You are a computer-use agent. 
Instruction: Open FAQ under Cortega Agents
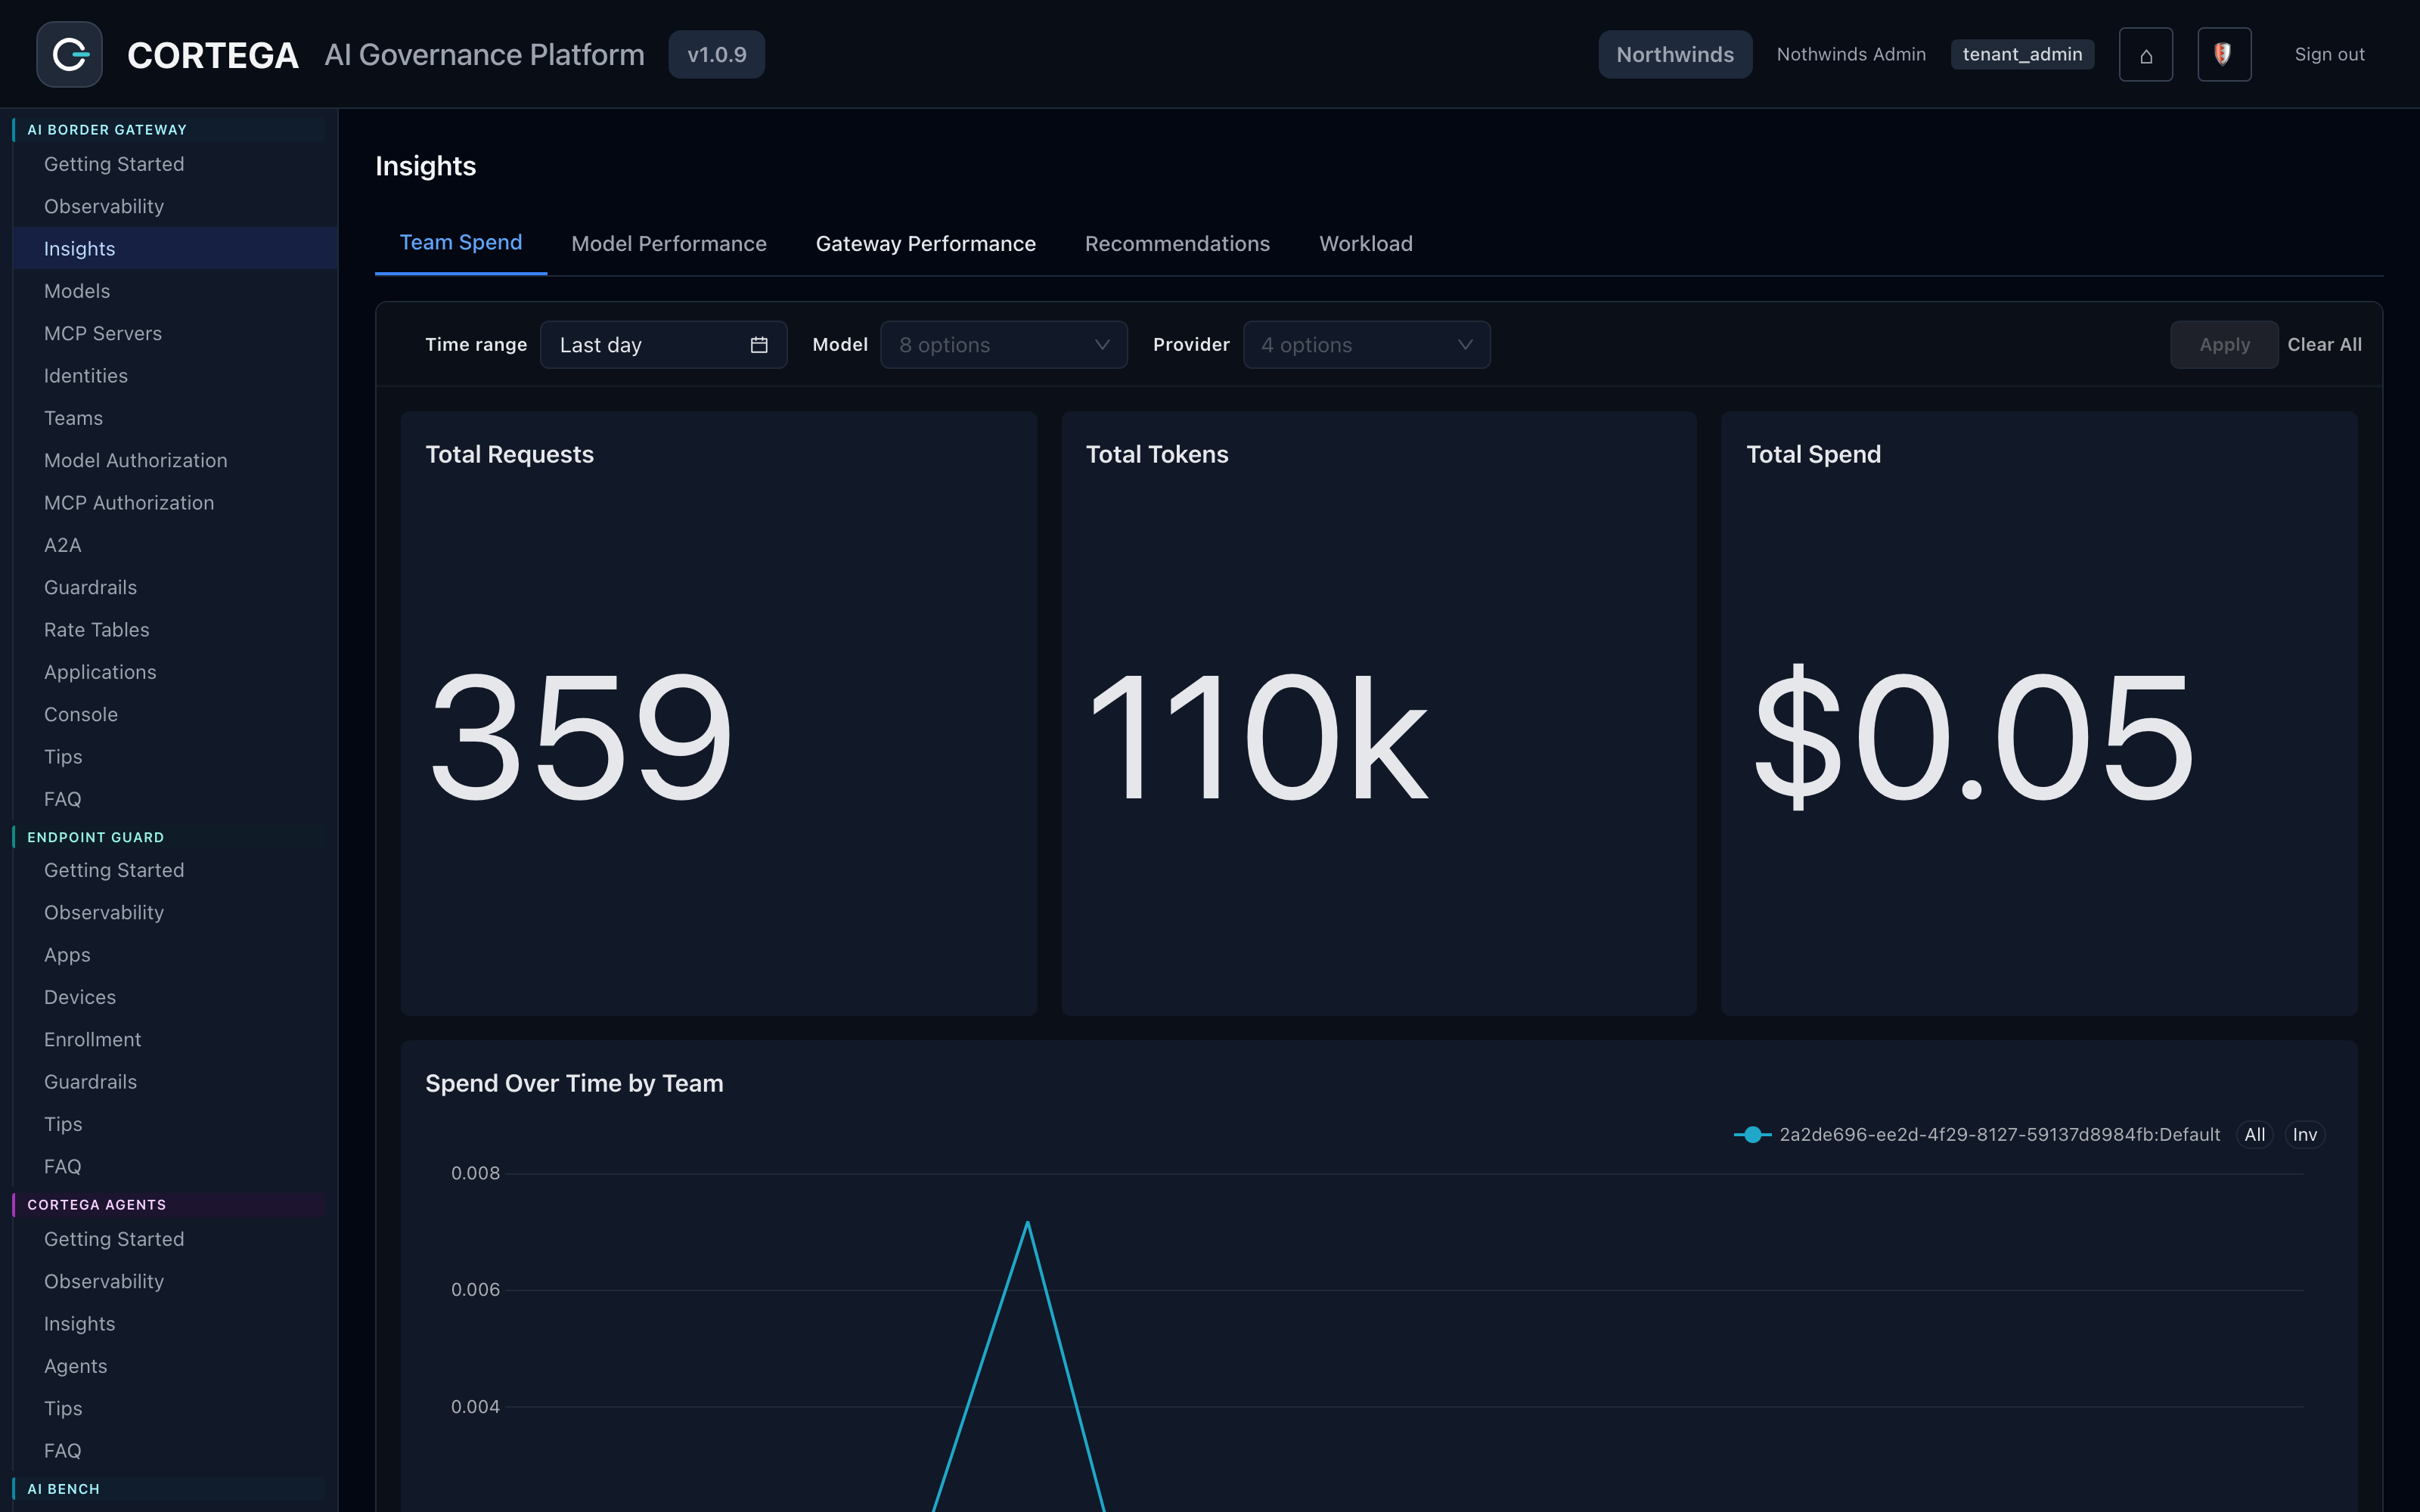coord(175,1450)
